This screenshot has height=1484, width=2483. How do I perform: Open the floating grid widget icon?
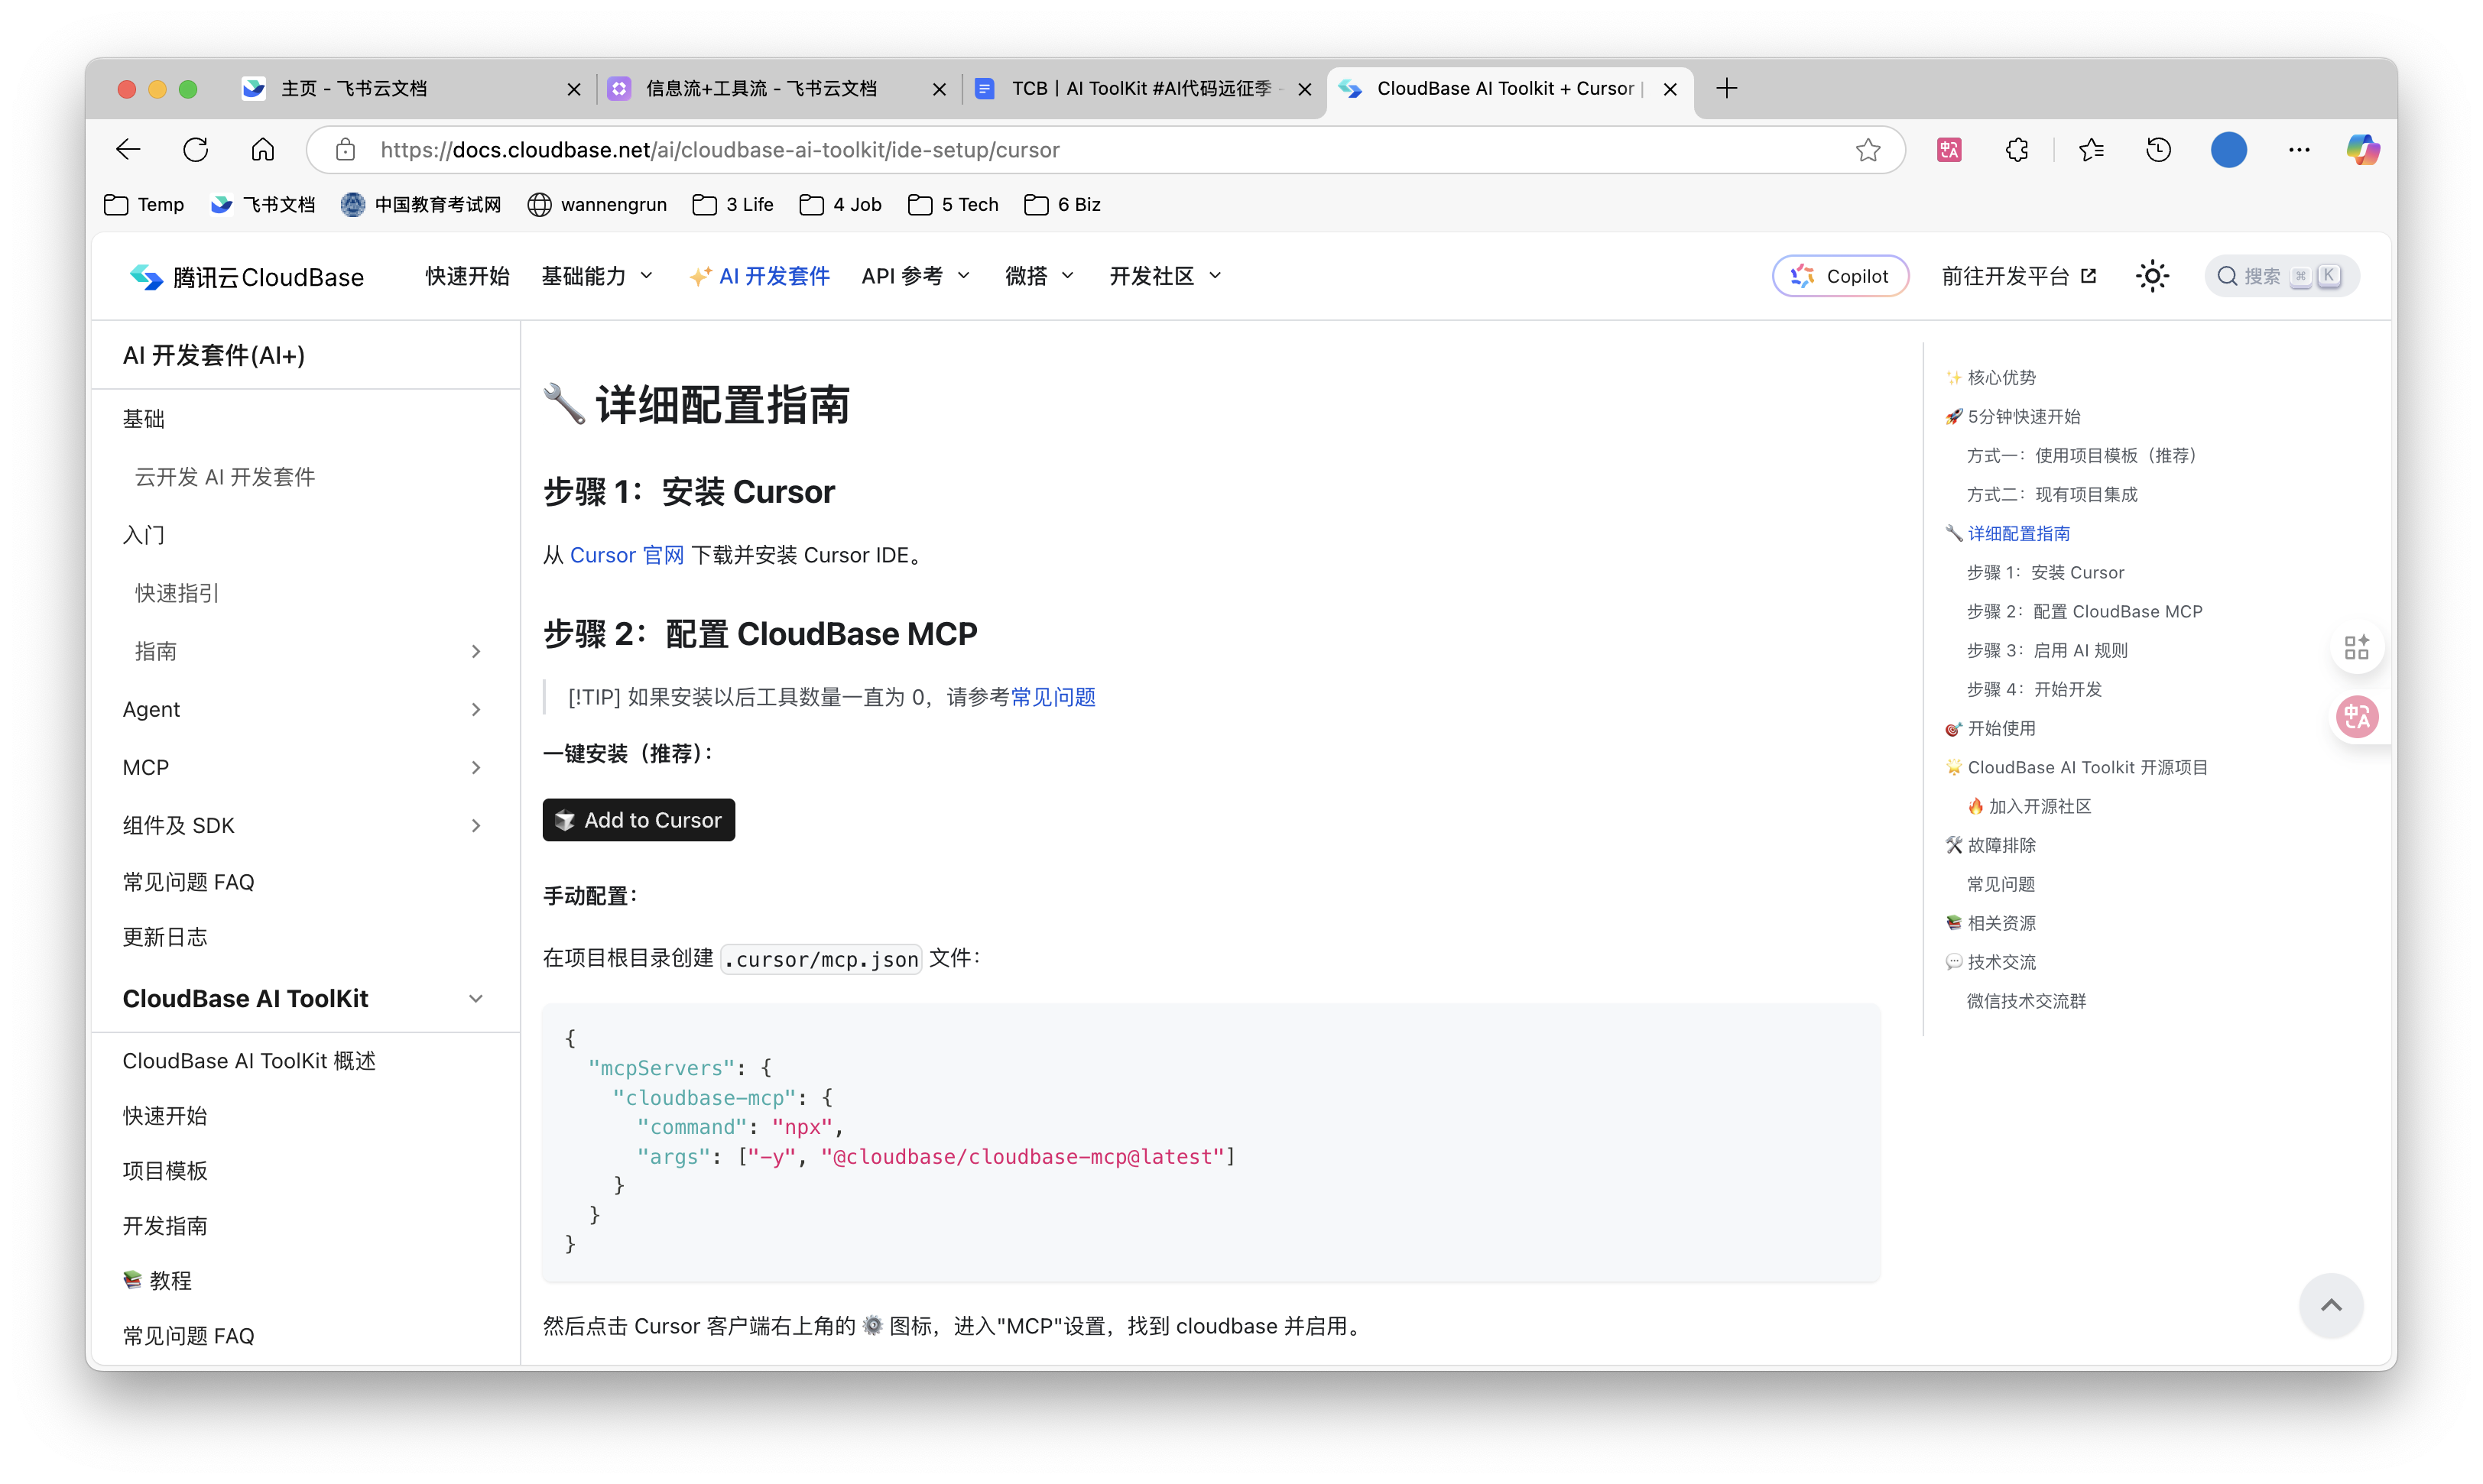coord(2356,647)
